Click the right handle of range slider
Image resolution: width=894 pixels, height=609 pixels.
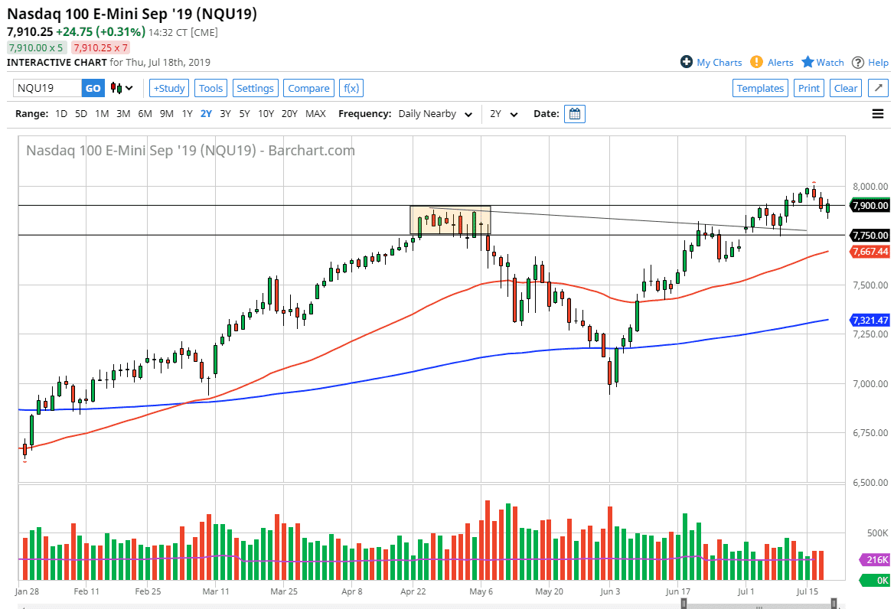coord(834,604)
